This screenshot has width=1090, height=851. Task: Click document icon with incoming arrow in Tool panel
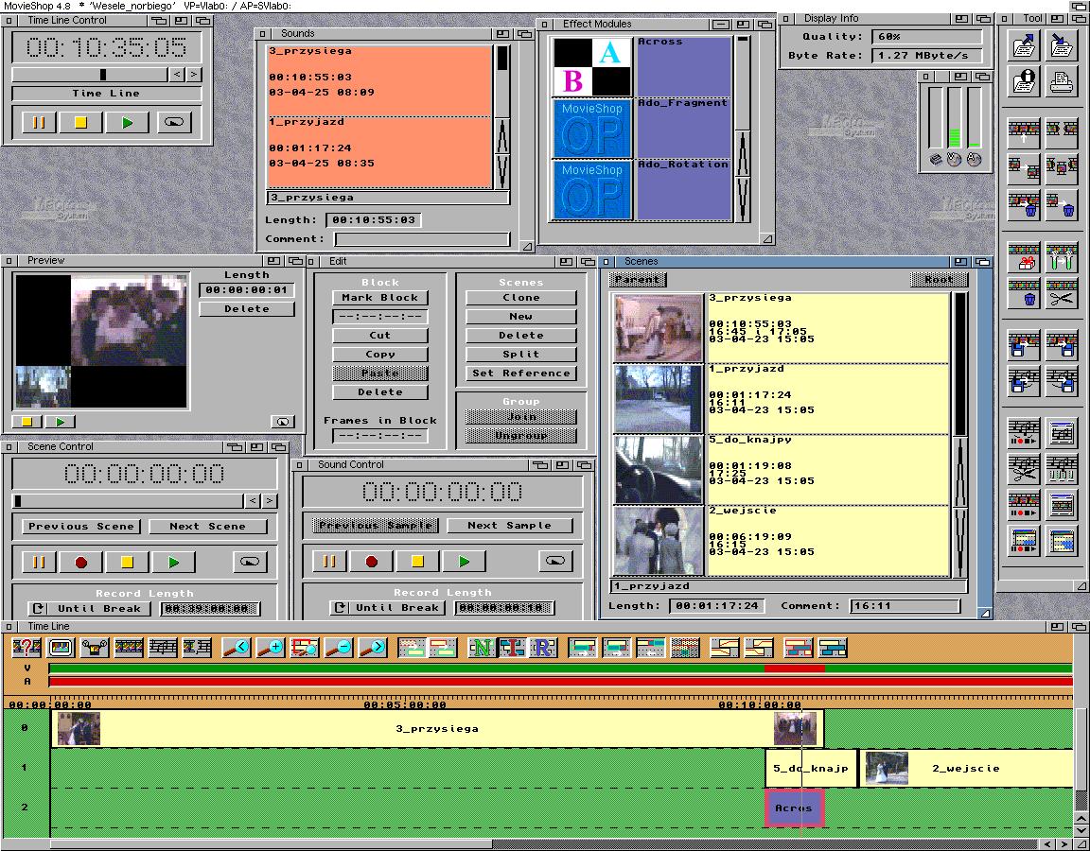pyautogui.click(x=1062, y=45)
